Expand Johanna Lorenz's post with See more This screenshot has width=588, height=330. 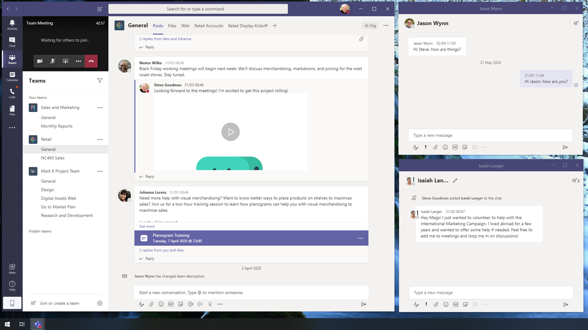pyautogui.click(x=147, y=226)
